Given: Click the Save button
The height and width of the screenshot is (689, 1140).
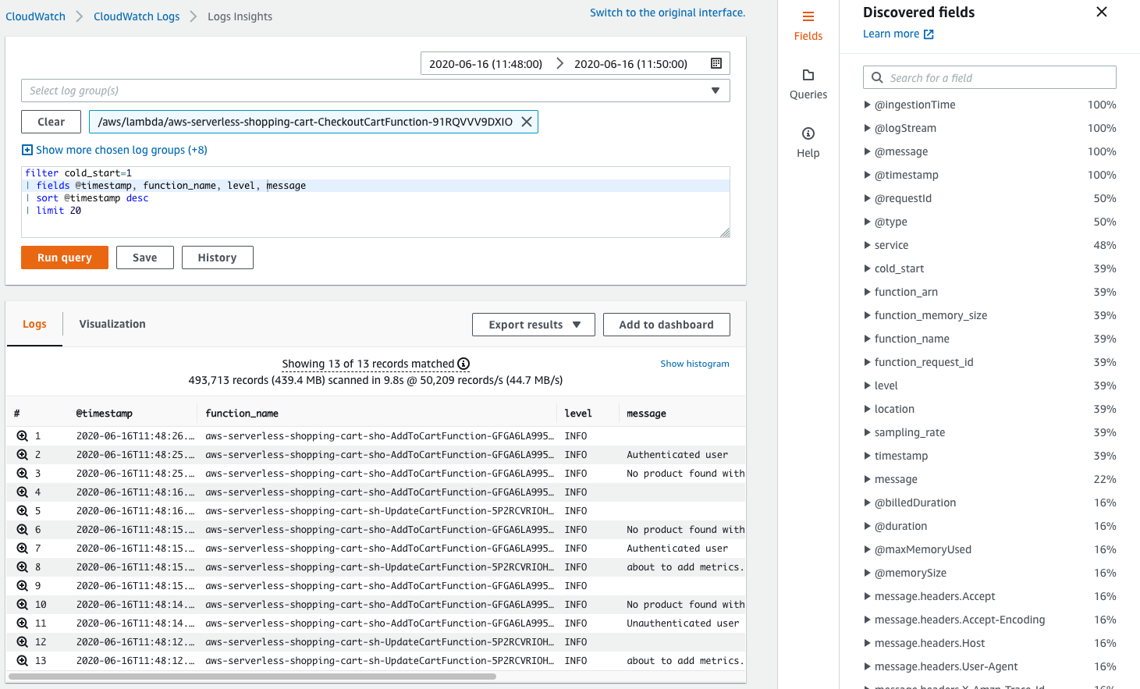Looking at the screenshot, I should [x=145, y=257].
